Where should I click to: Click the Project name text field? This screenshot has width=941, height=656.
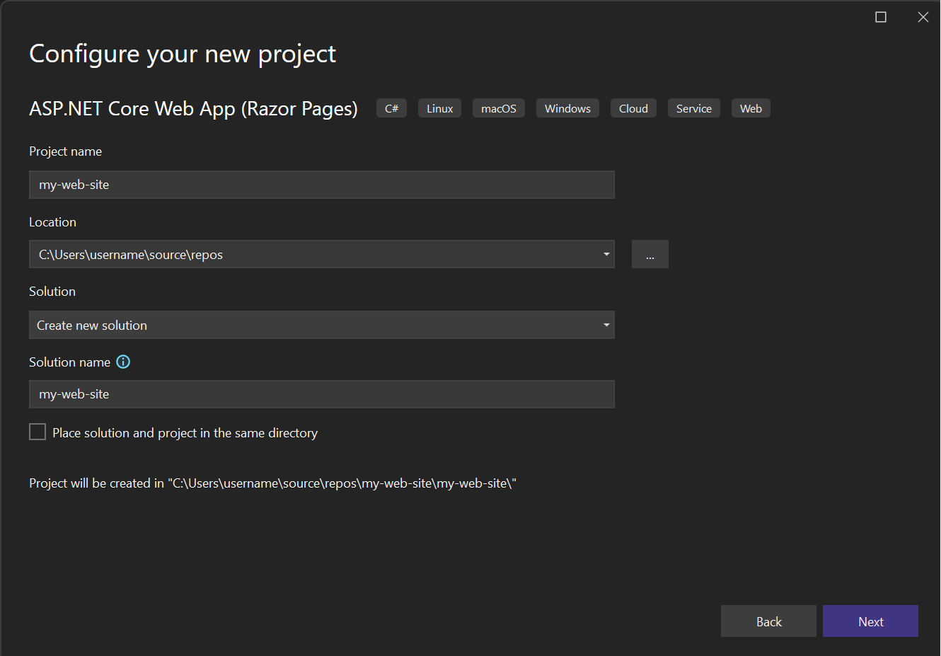tap(321, 185)
